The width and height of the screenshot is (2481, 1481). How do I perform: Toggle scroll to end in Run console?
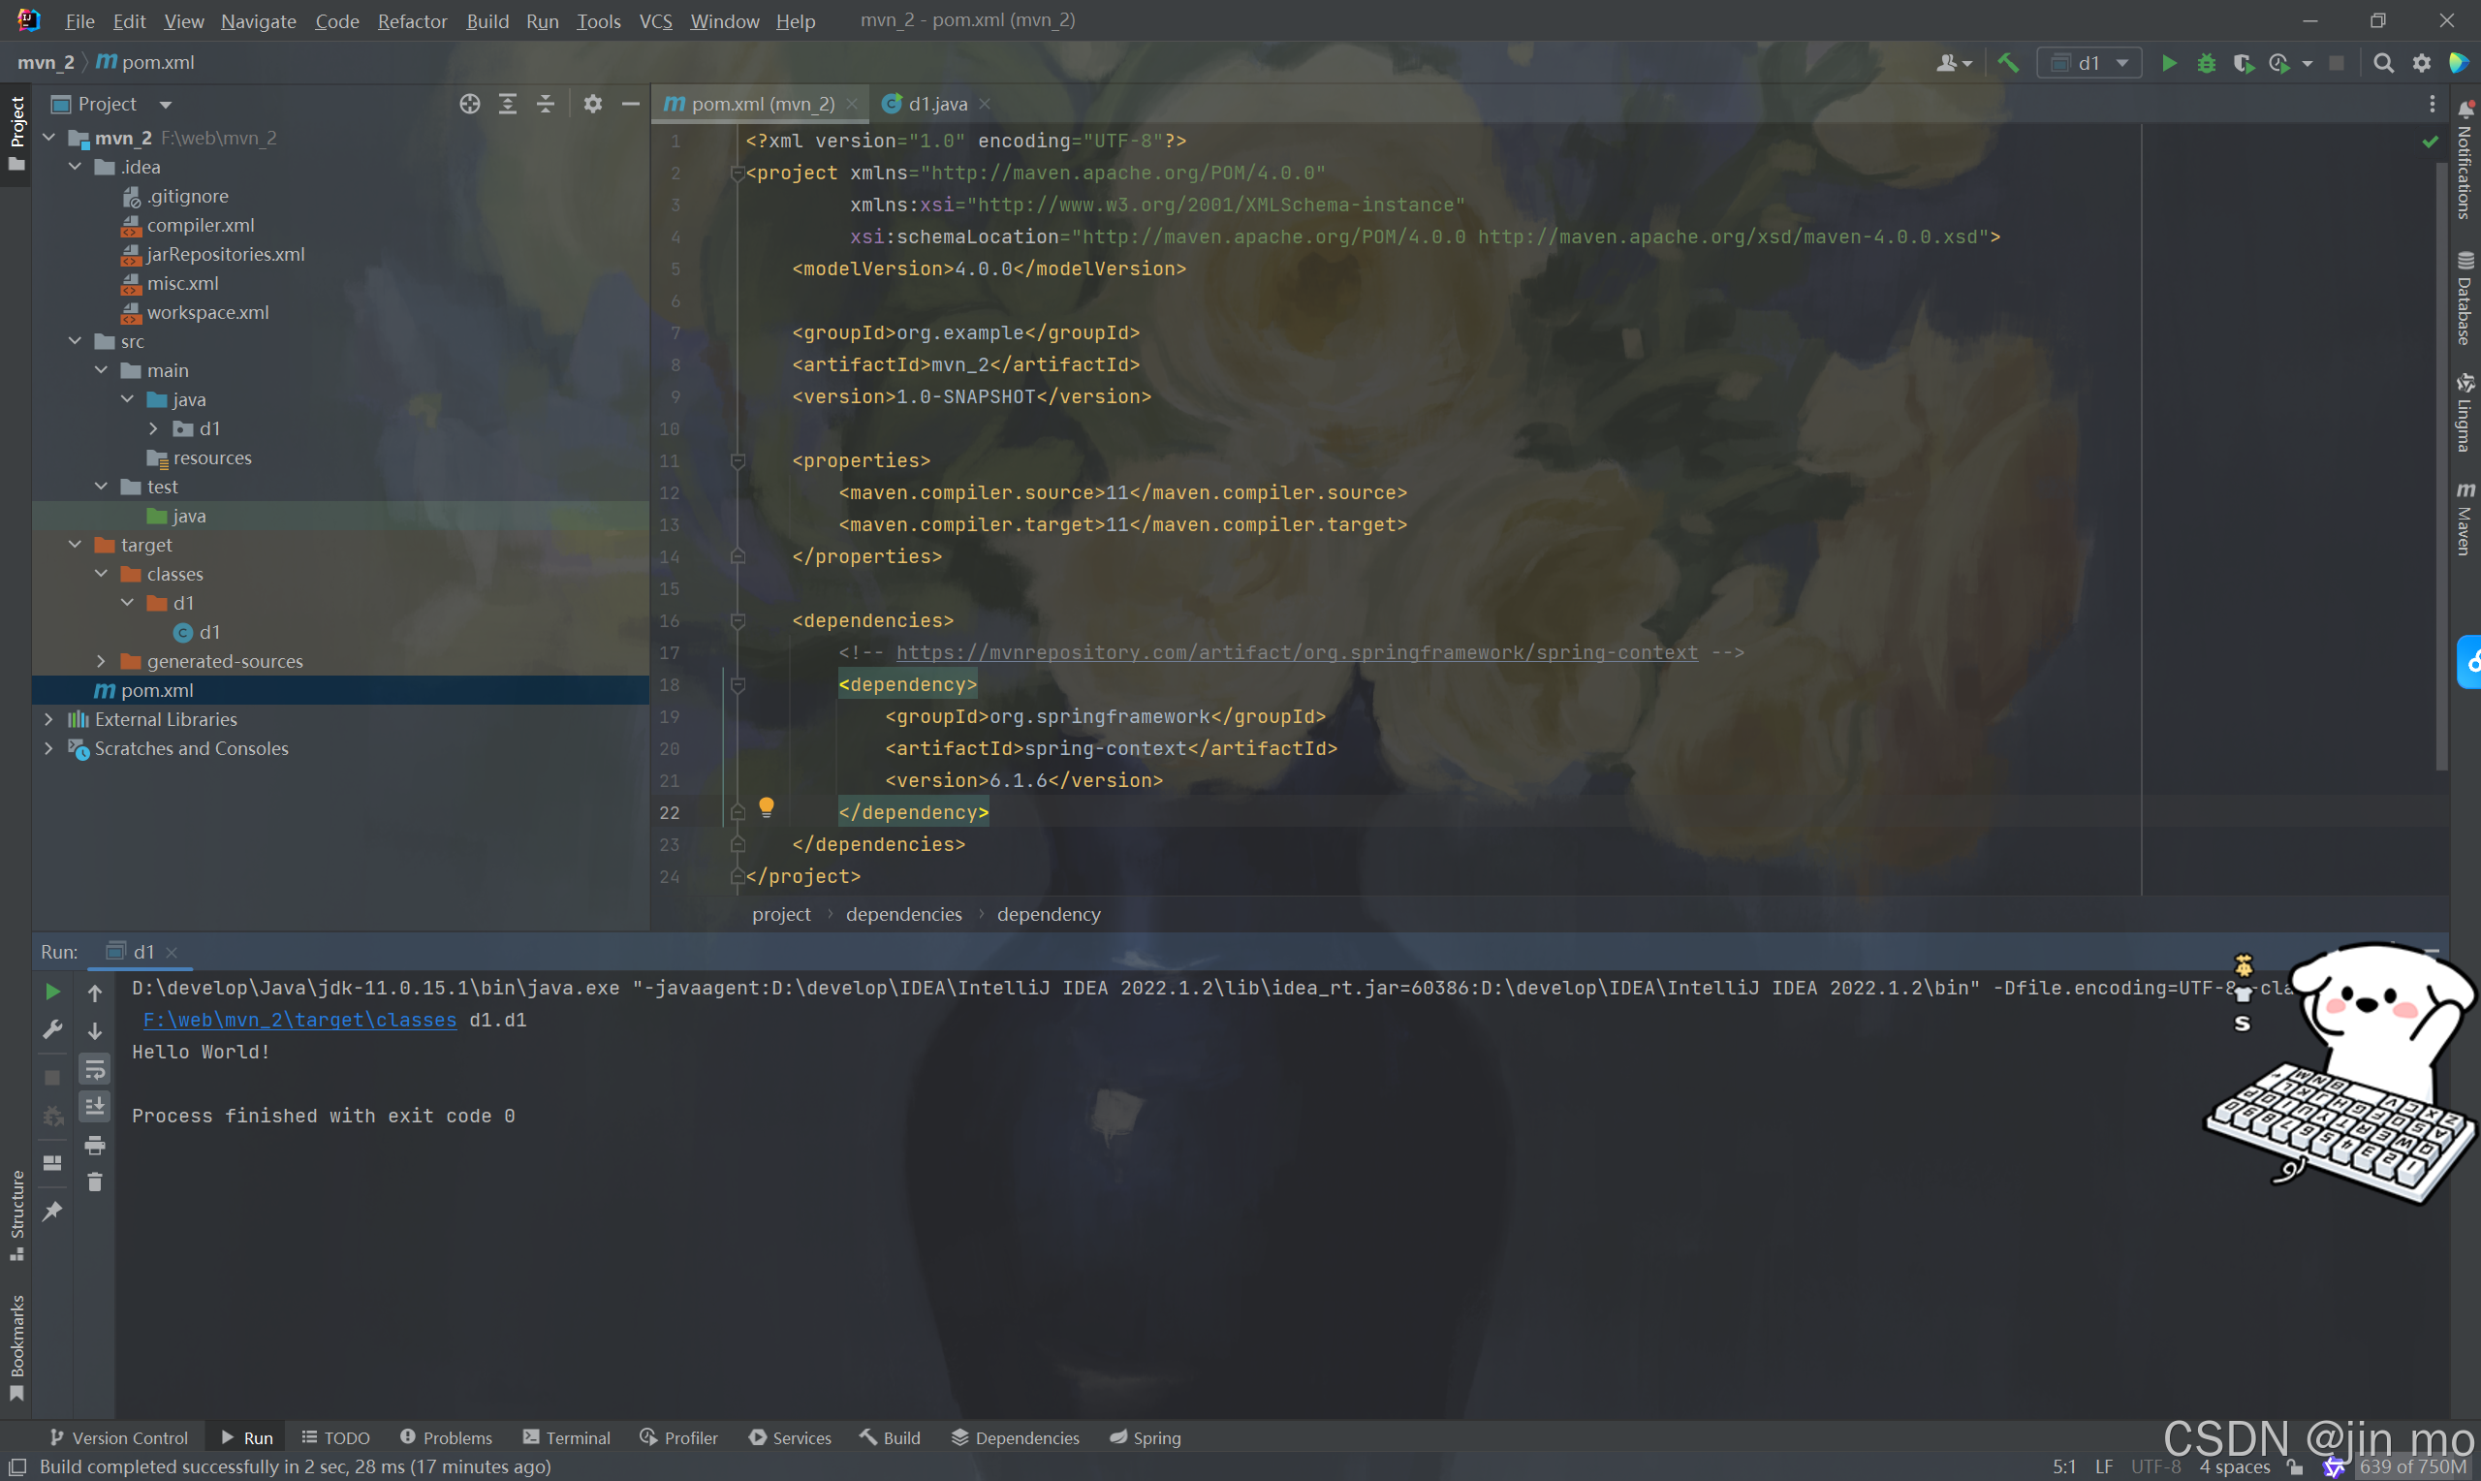pyautogui.click(x=95, y=1107)
